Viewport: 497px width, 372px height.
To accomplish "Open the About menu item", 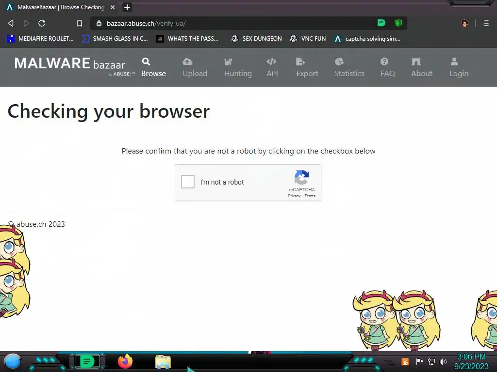I will point(422,67).
